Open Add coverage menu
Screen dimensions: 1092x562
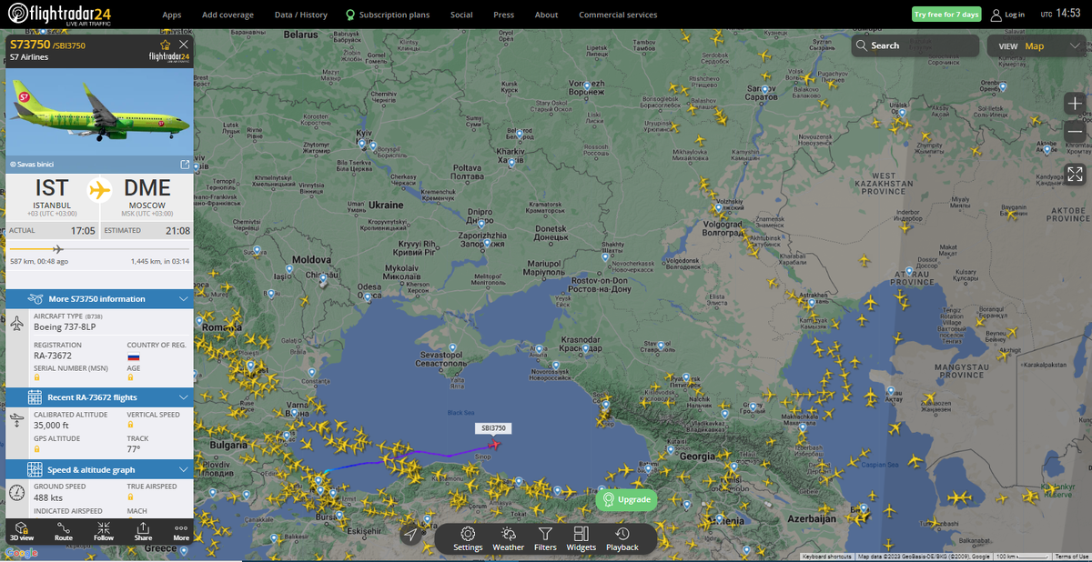pyautogui.click(x=227, y=15)
